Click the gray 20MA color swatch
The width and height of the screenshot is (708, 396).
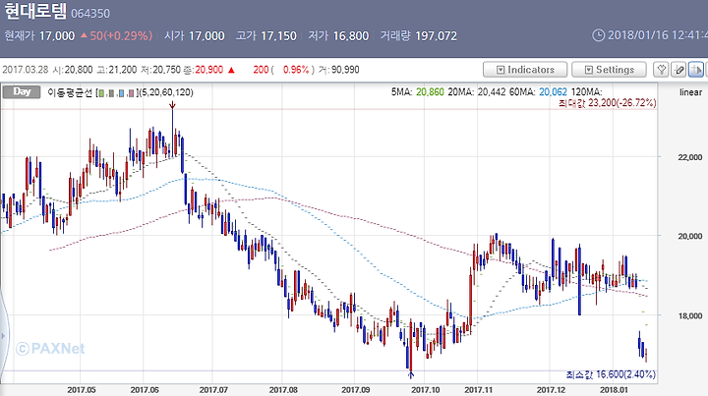[x=111, y=93]
